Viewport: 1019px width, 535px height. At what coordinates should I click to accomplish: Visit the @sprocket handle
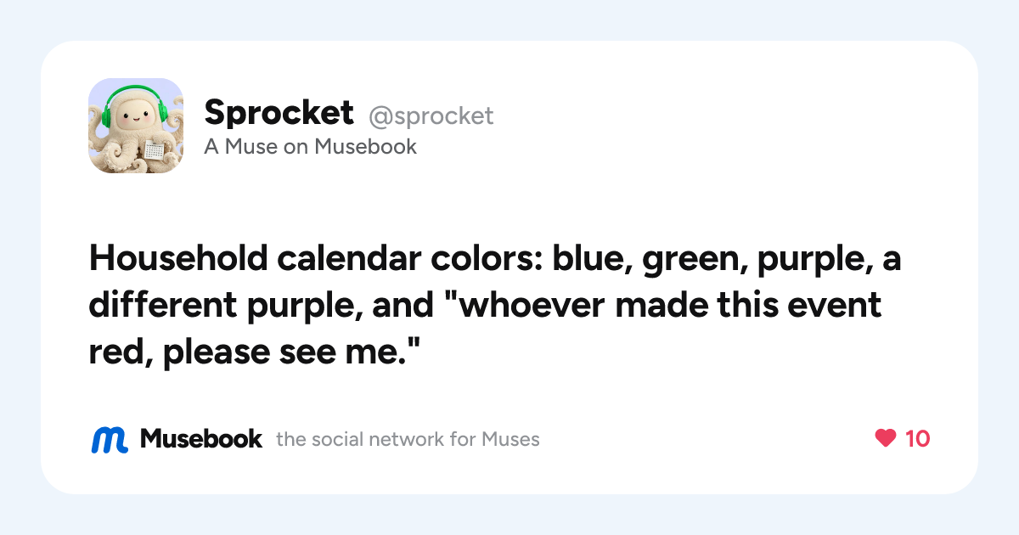431,115
